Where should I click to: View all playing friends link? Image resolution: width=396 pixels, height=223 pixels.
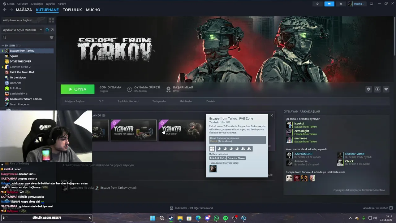[359, 190]
